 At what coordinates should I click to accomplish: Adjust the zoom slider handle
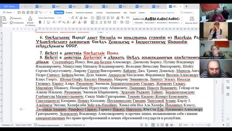click(x=209, y=125)
